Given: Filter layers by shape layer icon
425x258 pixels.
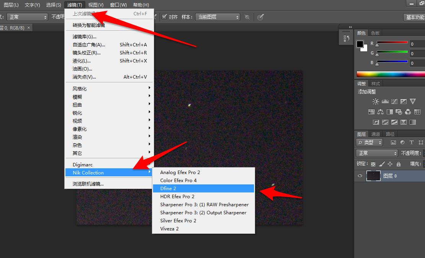Looking at the screenshot, I should tap(421, 142).
